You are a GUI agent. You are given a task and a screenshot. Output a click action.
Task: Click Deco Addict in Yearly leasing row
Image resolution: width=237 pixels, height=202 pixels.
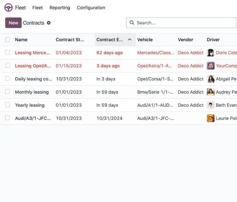tap(191, 105)
